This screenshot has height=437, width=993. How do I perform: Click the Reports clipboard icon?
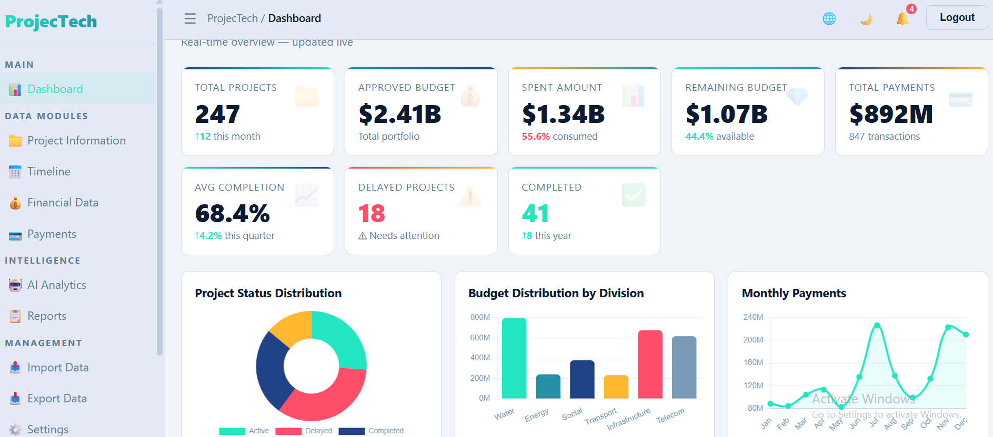(x=15, y=316)
